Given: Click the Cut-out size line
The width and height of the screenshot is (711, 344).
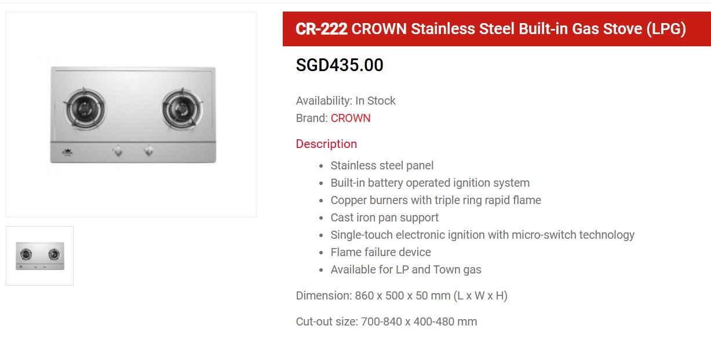Looking at the screenshot, I should tap(387, 321).
